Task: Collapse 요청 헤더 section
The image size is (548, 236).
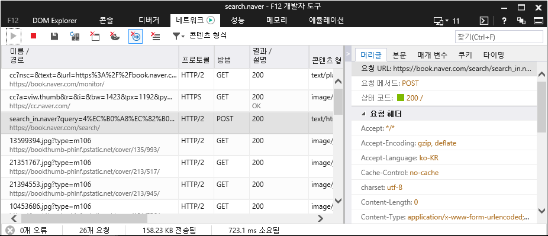Action: point(364,114)
